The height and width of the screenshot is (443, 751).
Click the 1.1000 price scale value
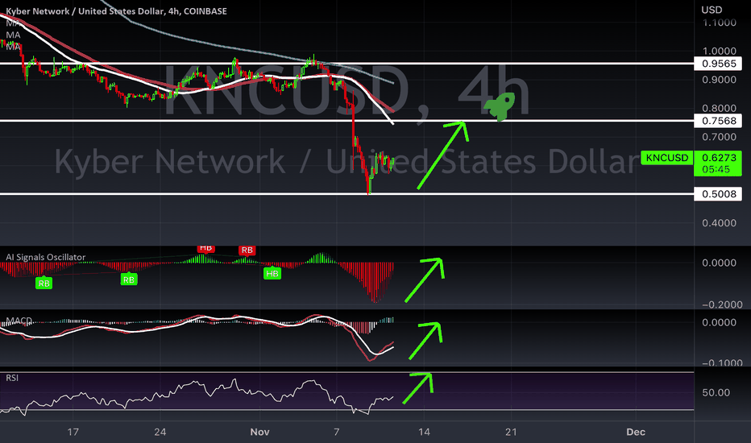pos(719,23)
